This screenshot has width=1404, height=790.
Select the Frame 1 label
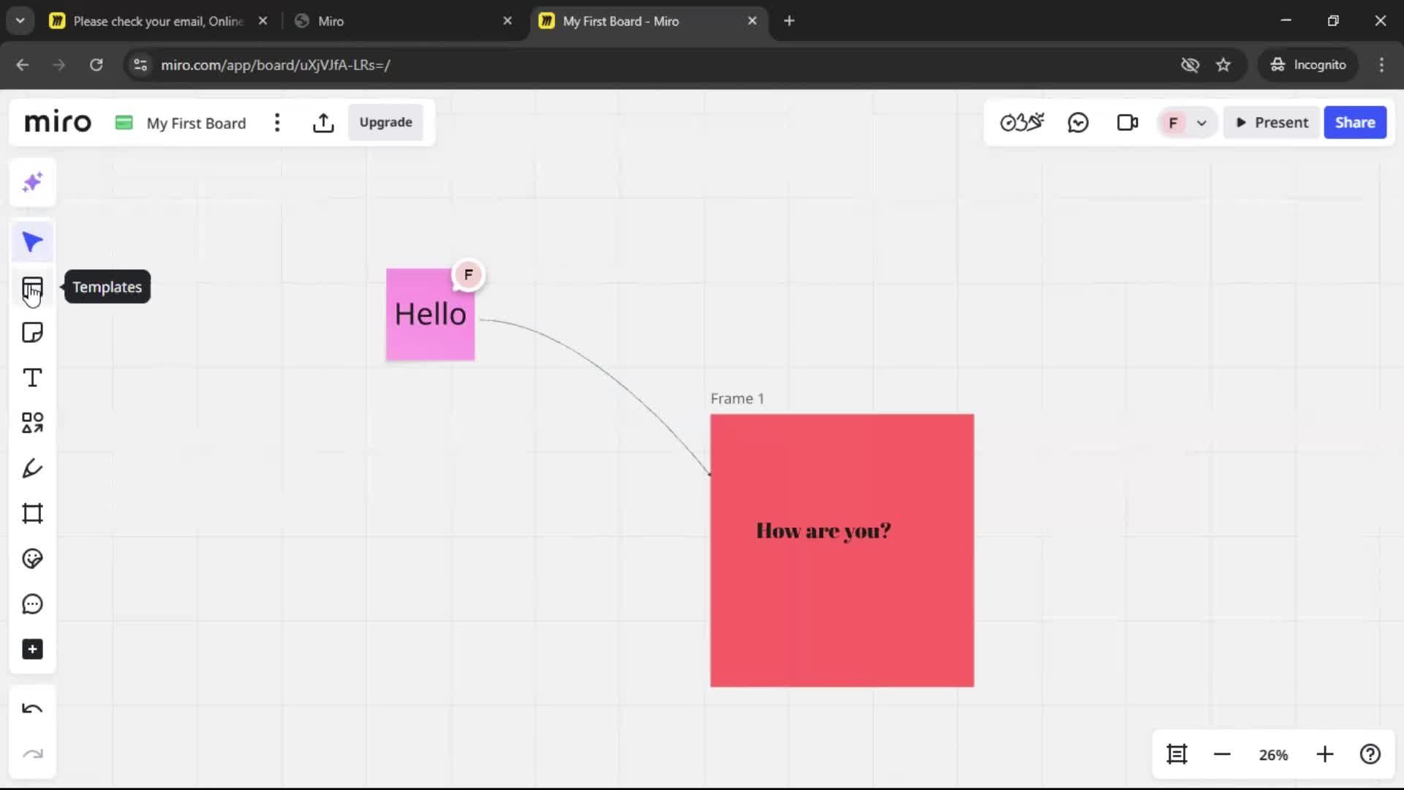click(x=737, y=399)
